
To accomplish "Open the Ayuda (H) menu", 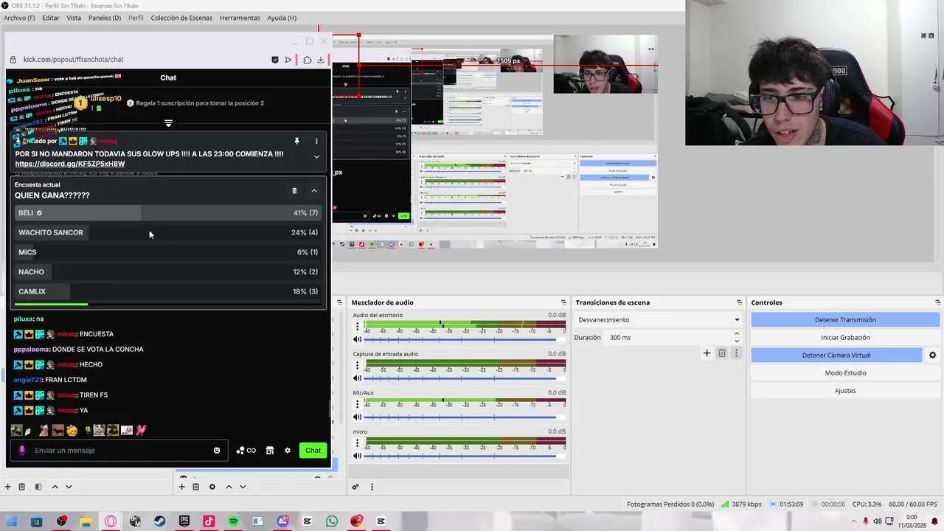I will click(282, 18).
